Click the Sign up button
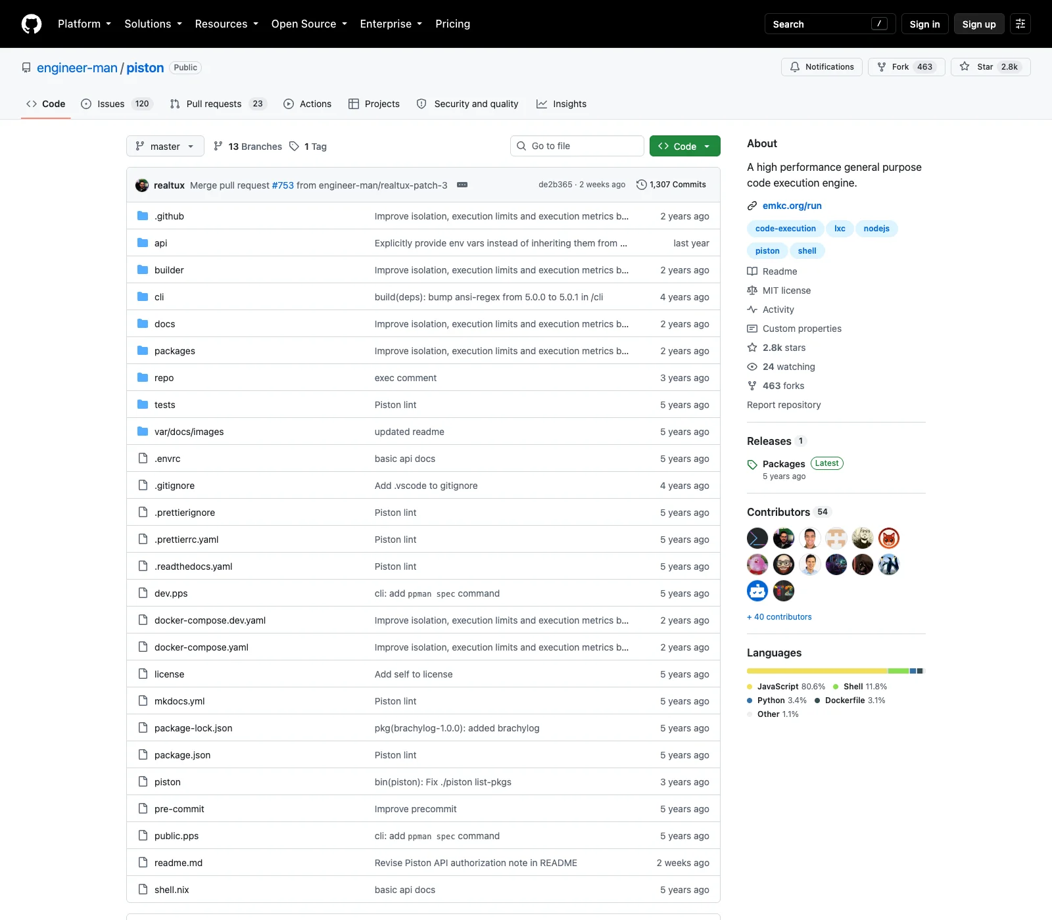1052x920 pixels. [979, 24]
